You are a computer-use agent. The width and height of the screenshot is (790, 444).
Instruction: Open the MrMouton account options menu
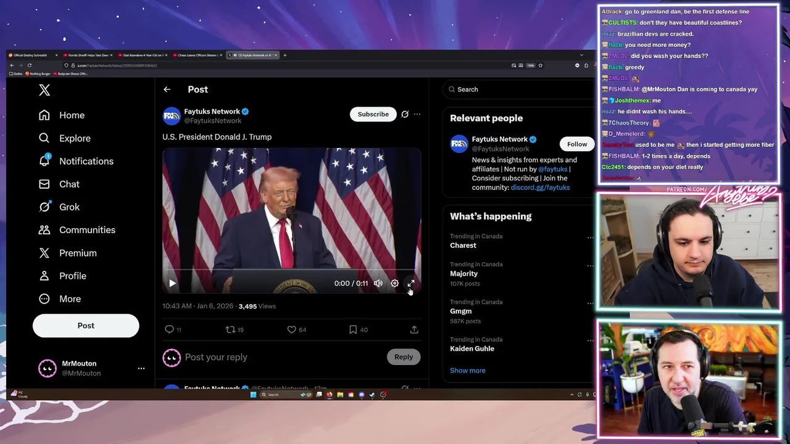[x=141, y=368]
